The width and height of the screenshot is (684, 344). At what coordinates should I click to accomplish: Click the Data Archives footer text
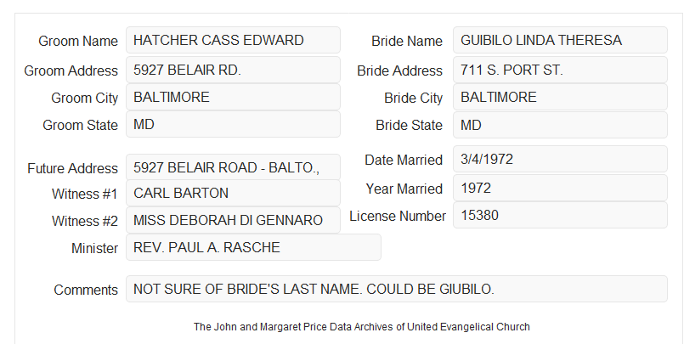point(362,327)
